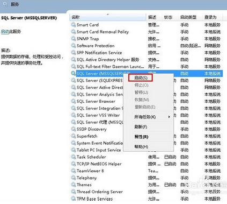Image resolution: width=227 pixels, height=204 pixels.
Task: Click the SQL Server 代理 gear icon
Action: (x=74, y=122)
